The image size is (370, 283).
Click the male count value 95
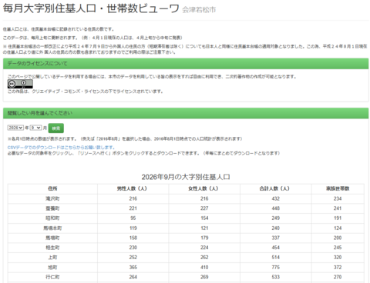[133, 218]
